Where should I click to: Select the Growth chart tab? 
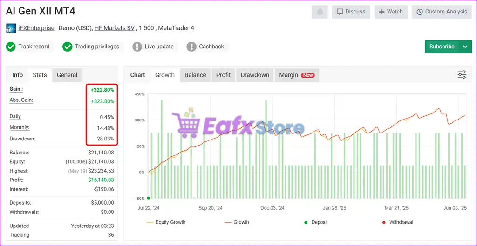(165, 75)
